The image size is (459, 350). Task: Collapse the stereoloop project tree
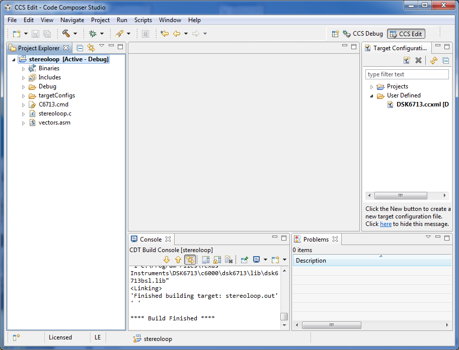14,60
